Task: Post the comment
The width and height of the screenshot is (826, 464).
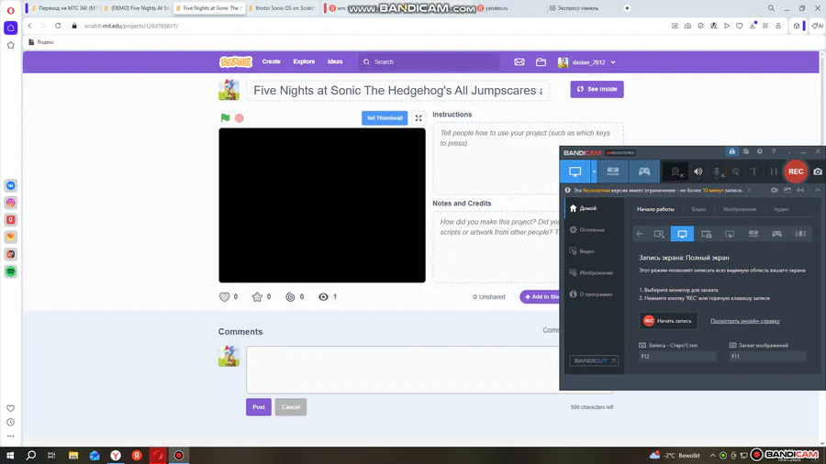Action: pos(259,406)
